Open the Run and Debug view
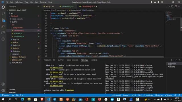Image resolution: width=182 pixels, height=102 pixels. [x=3, y=26]
